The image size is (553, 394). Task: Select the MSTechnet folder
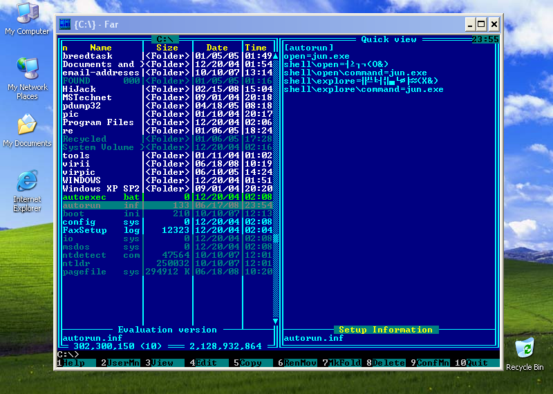click(x=167, y=97)
